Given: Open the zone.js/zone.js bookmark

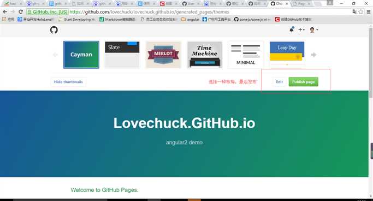Looking at the screenshot, I should pos(252,20).
